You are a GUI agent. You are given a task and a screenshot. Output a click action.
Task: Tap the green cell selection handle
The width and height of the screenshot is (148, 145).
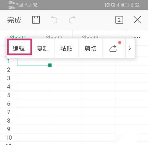tap(50, 65)
